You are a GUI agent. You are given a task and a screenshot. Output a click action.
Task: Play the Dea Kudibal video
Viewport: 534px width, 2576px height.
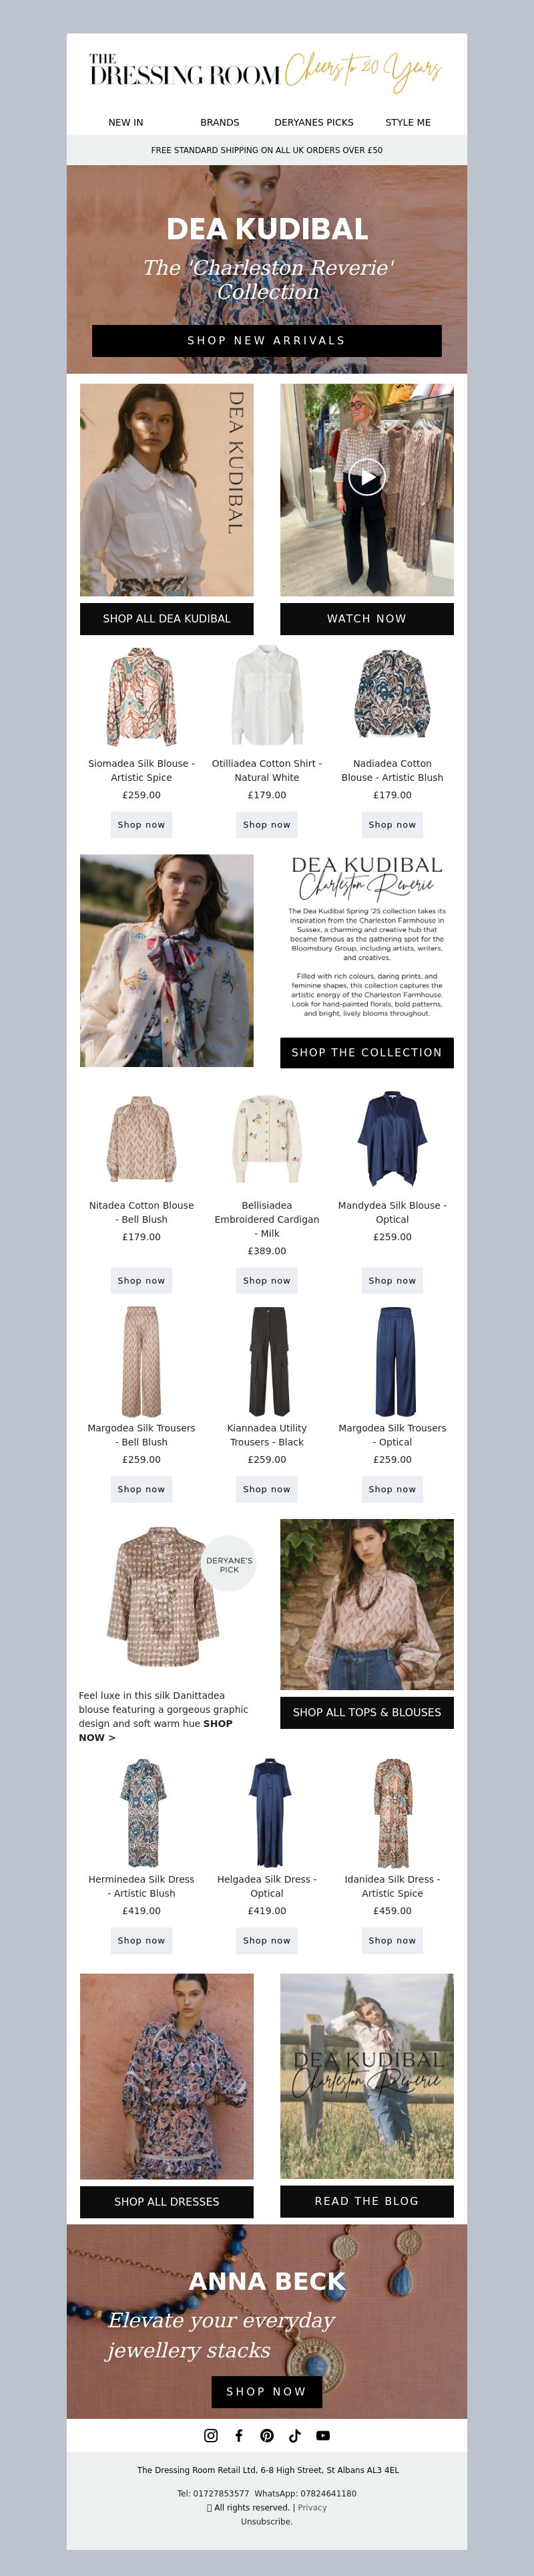click(x=366, y=478)
